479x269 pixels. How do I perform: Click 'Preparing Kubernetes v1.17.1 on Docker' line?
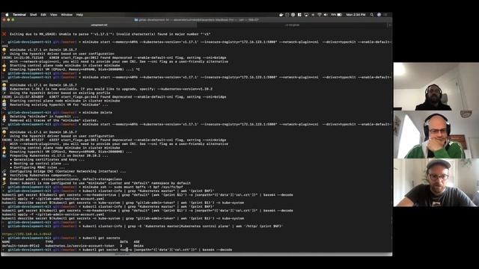click(58, 155)
